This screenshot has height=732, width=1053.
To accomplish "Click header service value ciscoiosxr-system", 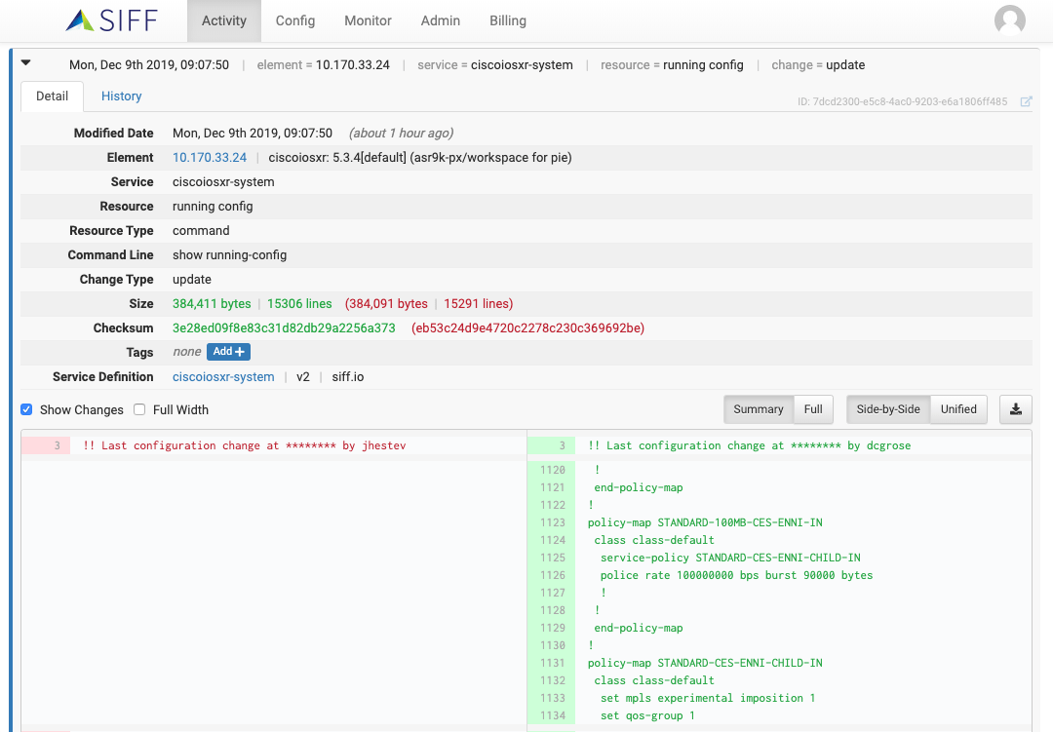I will click(x=522, y=65).
